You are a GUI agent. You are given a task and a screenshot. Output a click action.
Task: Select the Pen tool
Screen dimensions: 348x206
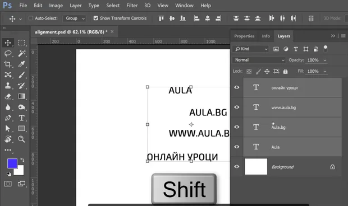point(8,118)
